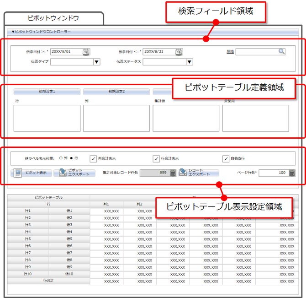Open calendar for 伝票日付 <= field
The image size is (306, 298).
pyautogui.click(x=179, y=52)
